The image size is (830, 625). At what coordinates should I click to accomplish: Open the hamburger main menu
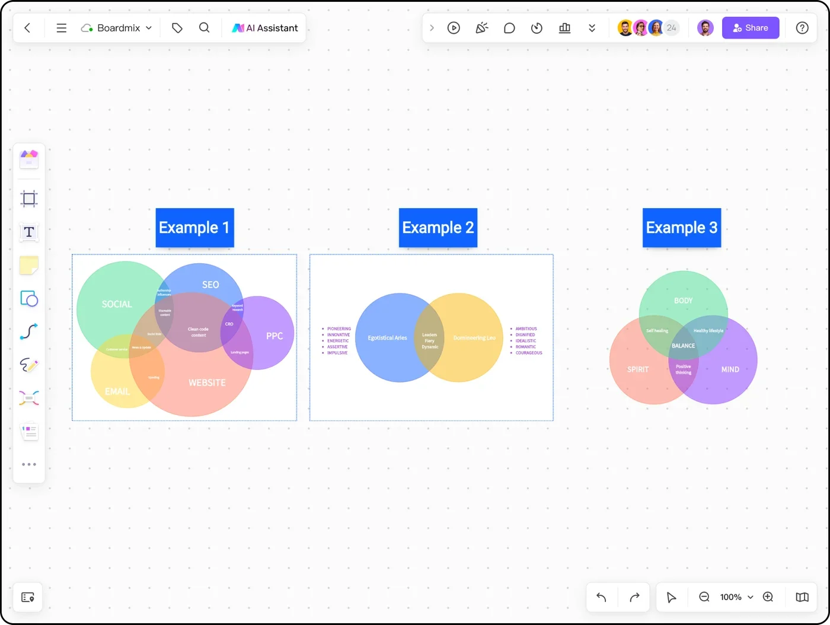(x=61, y=28)
